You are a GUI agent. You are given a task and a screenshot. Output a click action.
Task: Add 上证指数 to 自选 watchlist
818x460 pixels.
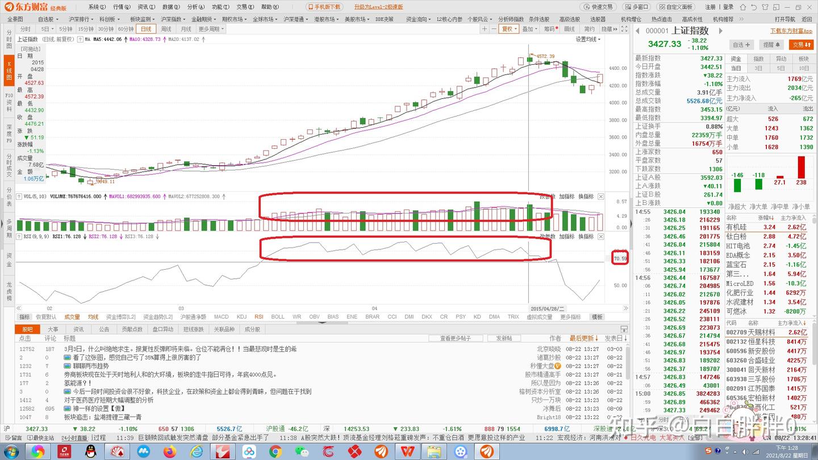[x=741, y=44]
